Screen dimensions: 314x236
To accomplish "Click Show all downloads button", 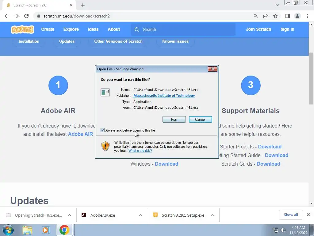I will coord(291,215).
